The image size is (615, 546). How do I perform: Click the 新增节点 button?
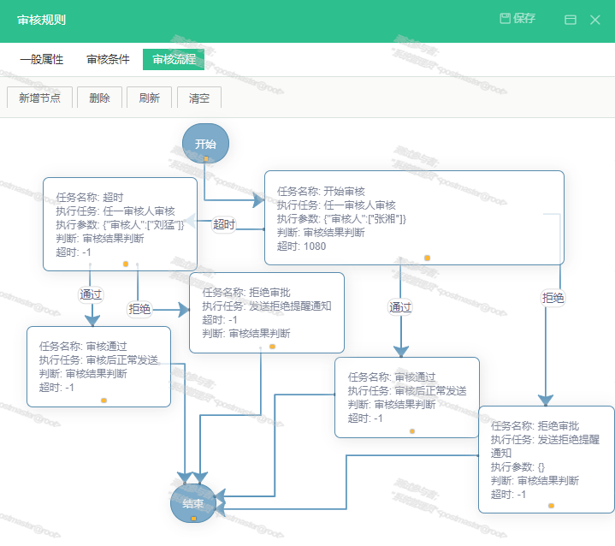pyautogui.click(x=39, y=98)
